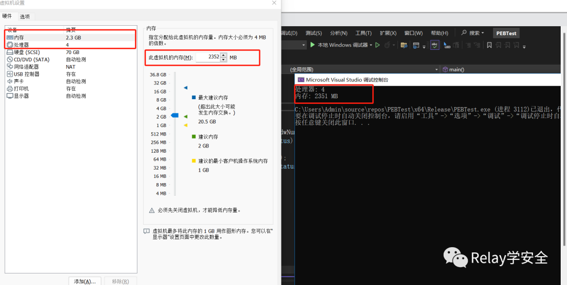Open the Hot Reload dropdown arrow
This screenshot has width=567, height=285.
pyautogui.click(x=393, y=45)
